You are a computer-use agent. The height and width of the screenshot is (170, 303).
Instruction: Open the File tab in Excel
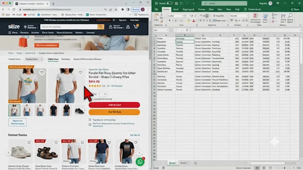point(156,9)
